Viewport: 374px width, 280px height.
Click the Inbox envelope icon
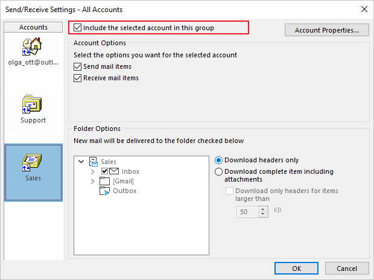(x=114, y=171)
